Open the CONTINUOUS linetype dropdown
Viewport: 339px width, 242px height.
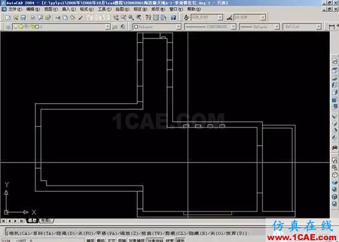tap(233, 27)
